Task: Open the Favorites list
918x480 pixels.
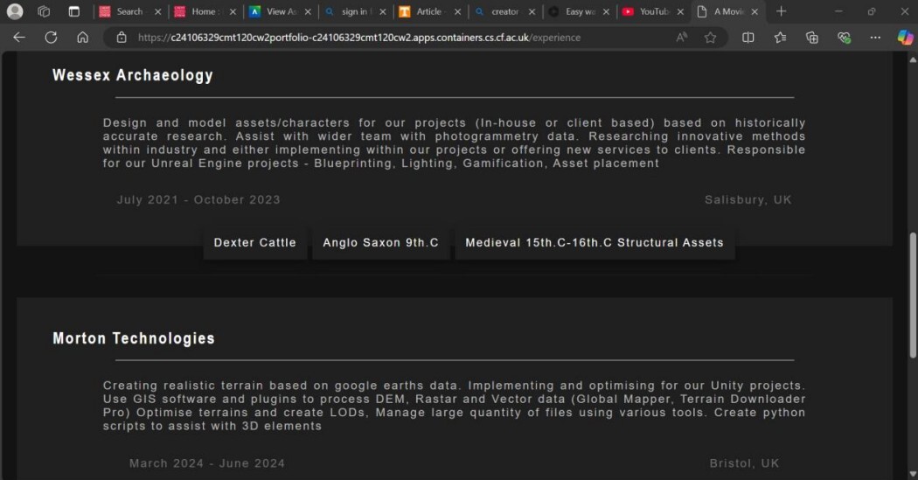Action: click(780, 38)
